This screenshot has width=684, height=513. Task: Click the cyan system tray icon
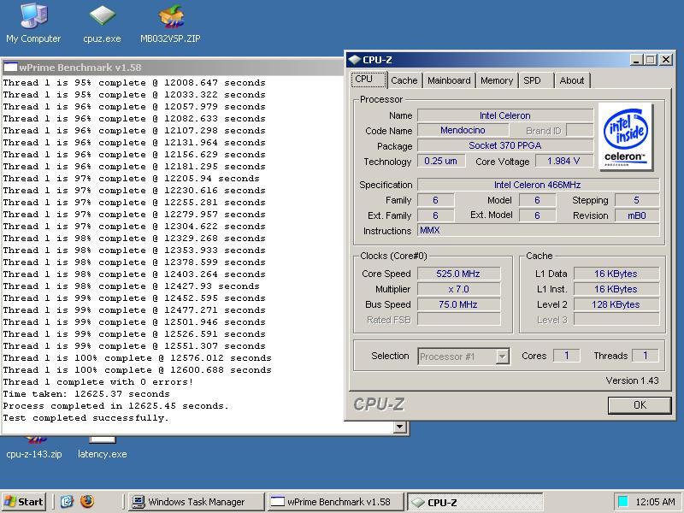coord(623,502)
